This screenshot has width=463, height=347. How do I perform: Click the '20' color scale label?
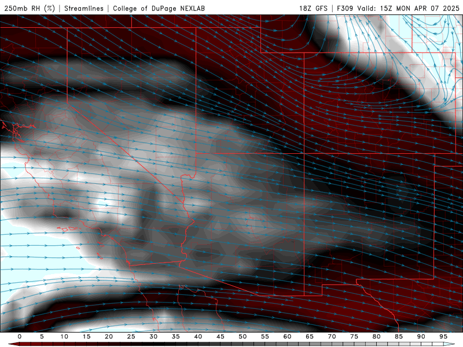tap(109, 337)
